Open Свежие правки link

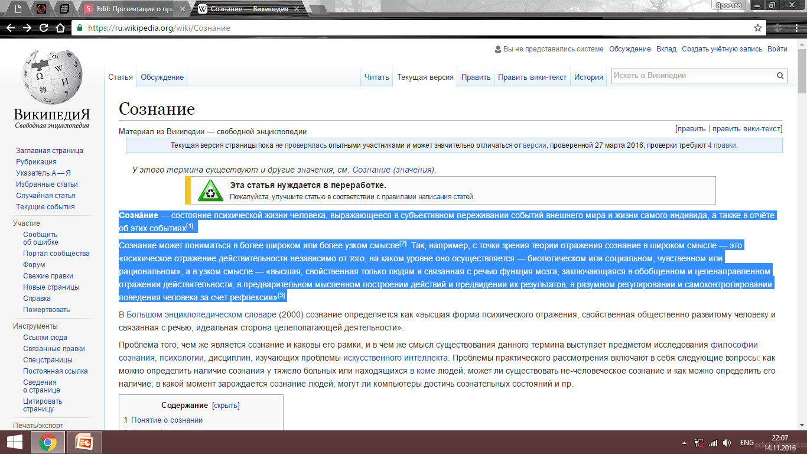pos(48,276)
